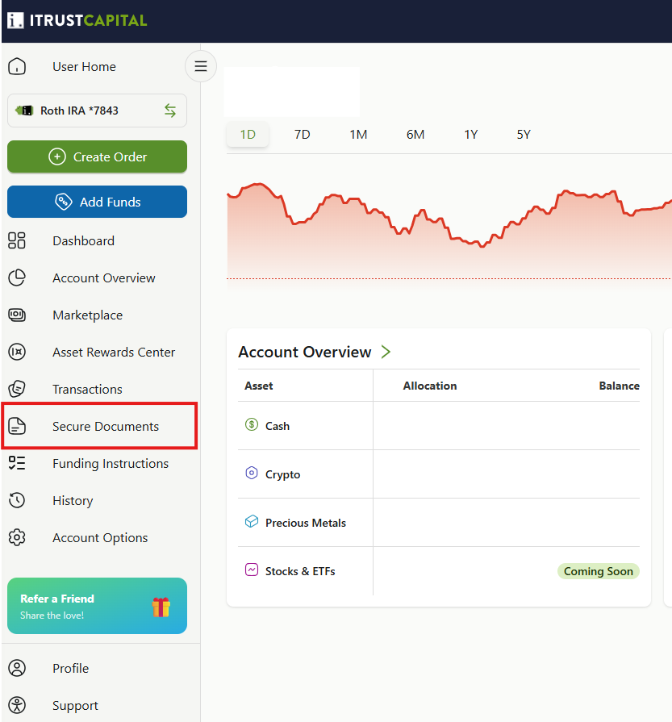Viewport: 672px width, 722px height.
Task: Click the Account Overview card heading
Action: point(304,353)
